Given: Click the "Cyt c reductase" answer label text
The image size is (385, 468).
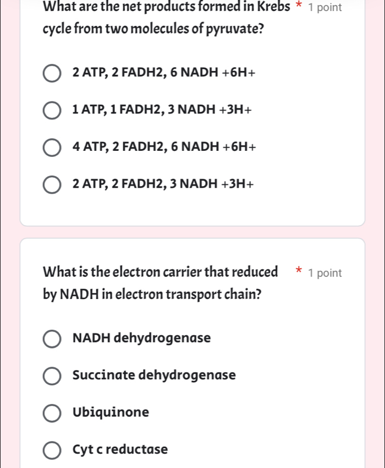Looking at the screenshot, I should click(x=119, y=449).
